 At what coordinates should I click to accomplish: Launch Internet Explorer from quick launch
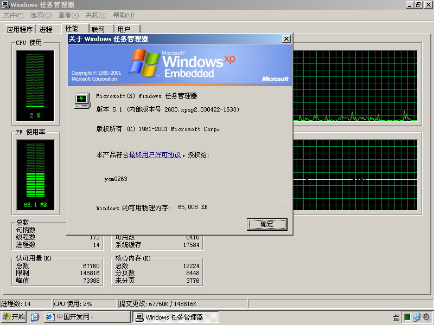pyautogui.click(x=35, y=317)
